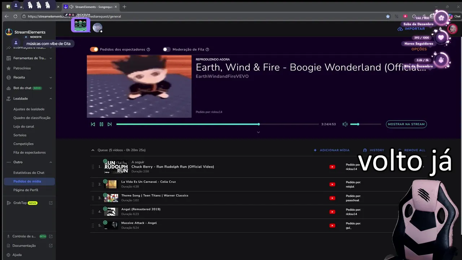
Task: Click the La Vida Es Un Carnaval thumbnail
Action: point(111,185)
